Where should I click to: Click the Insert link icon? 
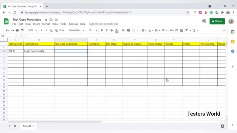tap(172, 30)
